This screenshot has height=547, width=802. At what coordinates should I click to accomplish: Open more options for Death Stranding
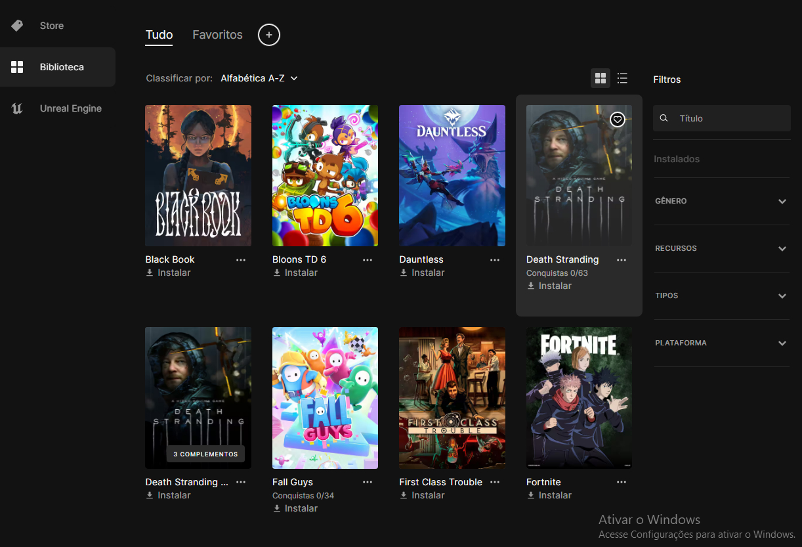click(x=622, y=260)
